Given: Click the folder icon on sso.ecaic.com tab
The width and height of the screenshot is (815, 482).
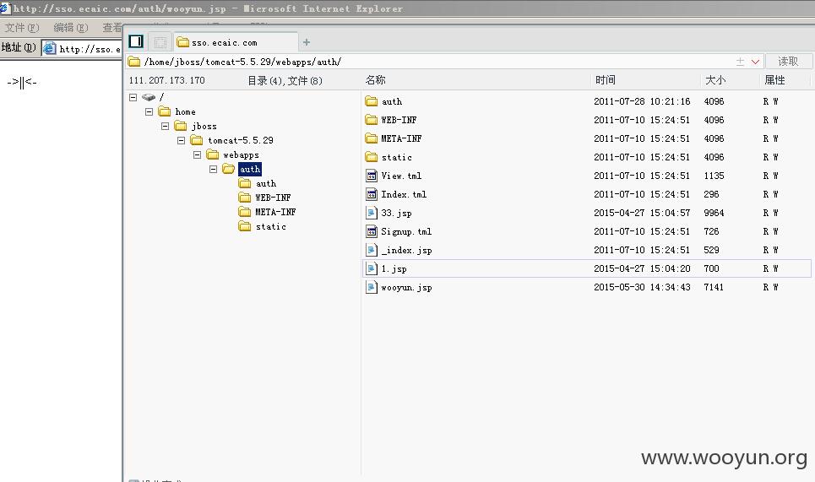Looking at the screenshot, I should pos(183,42).
